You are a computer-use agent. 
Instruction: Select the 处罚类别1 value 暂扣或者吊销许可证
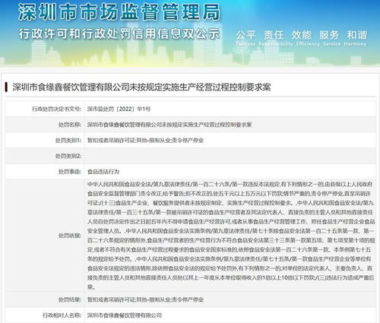(x=145, y=141)
